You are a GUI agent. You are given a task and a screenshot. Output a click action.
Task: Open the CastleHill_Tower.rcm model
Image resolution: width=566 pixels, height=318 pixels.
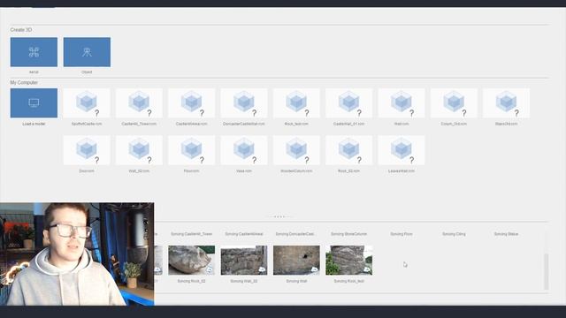[x=139, y=103]
